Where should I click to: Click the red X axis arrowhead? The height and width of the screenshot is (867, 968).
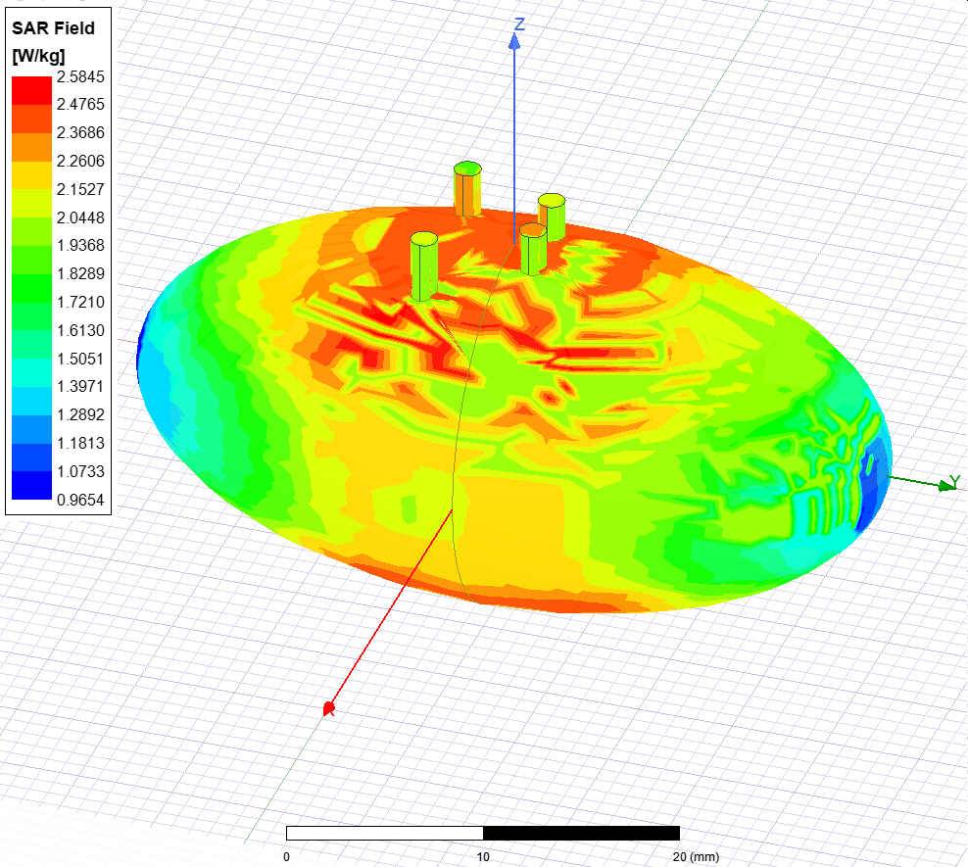329,709
